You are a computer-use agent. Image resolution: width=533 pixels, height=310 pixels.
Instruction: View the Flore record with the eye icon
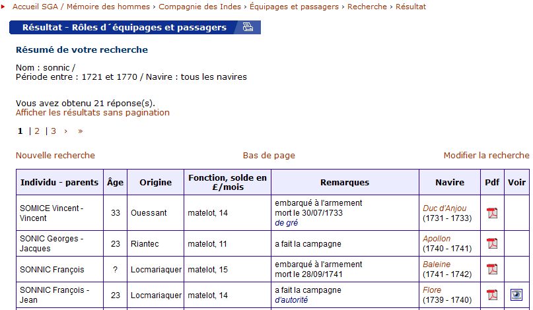coord(516,295)
